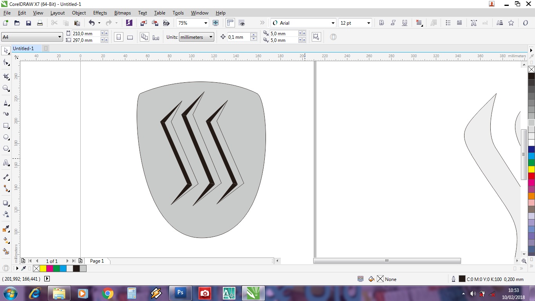Open the Arial font dropdown

(x=333, y=23)
